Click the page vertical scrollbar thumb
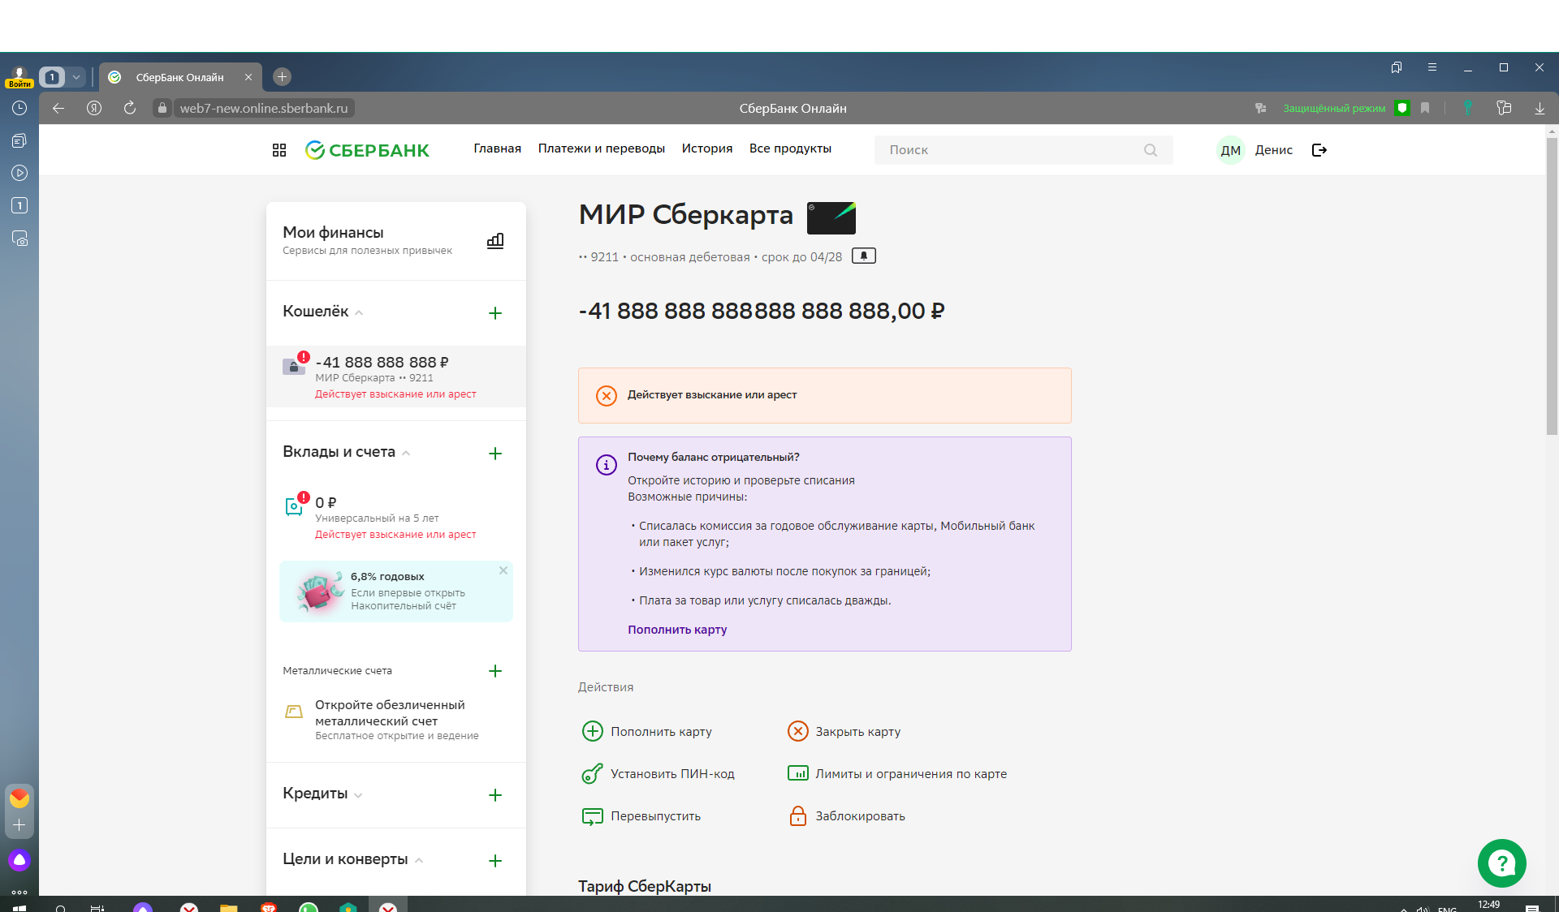The image size is (1559, 912). point(1552,286)
